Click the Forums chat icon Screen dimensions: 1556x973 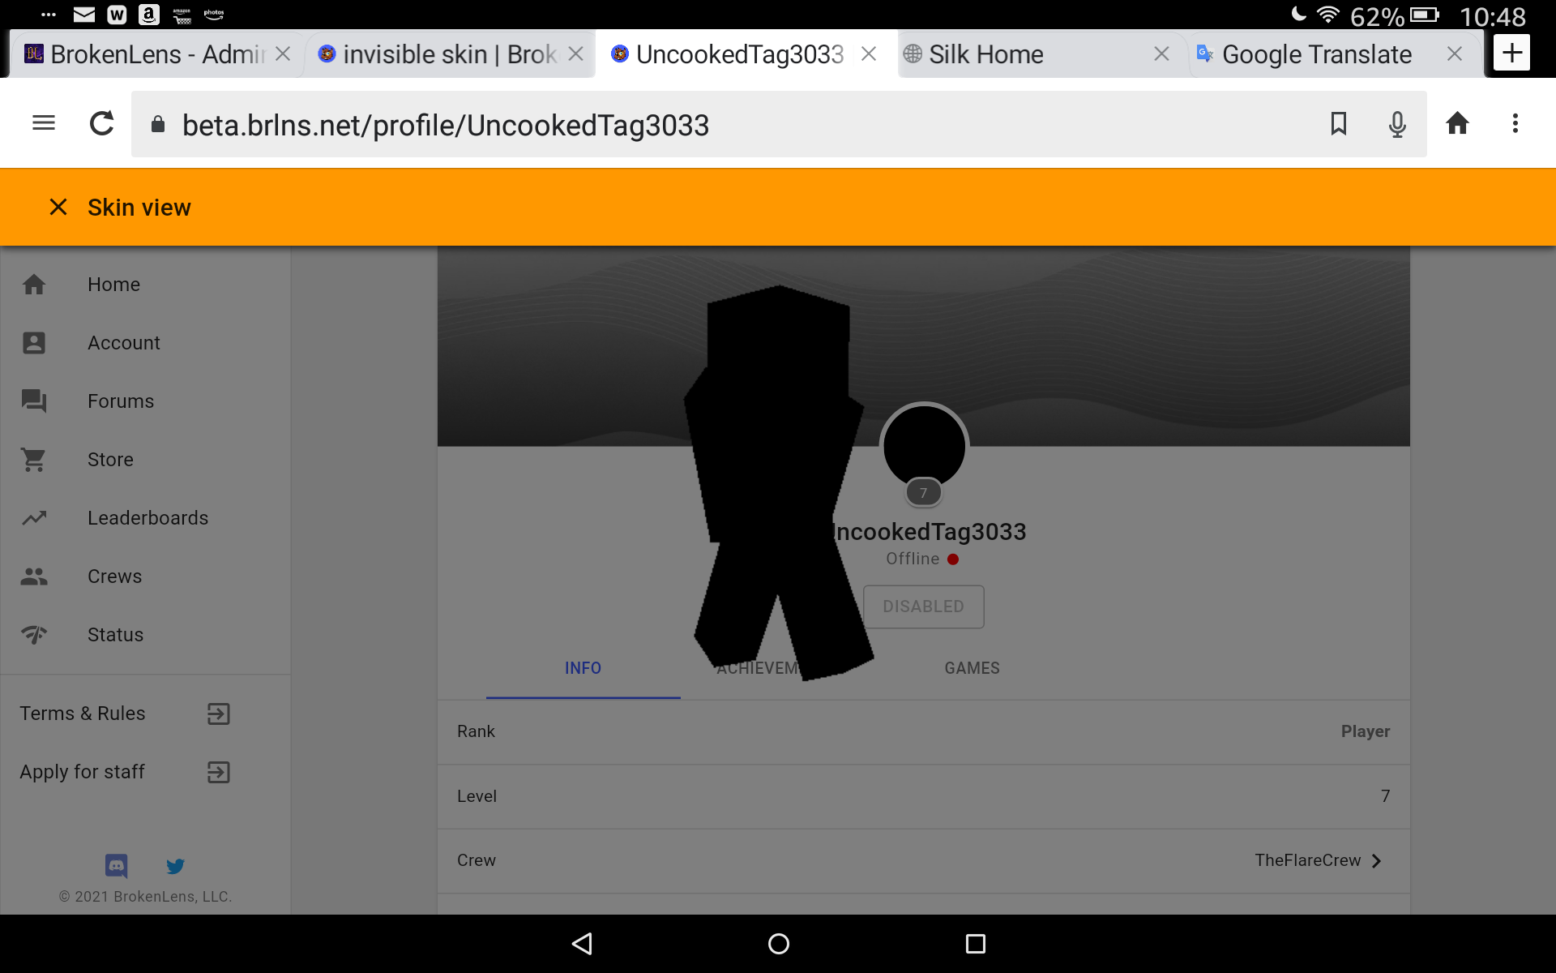pyautogui.click(x=34, y=401)
